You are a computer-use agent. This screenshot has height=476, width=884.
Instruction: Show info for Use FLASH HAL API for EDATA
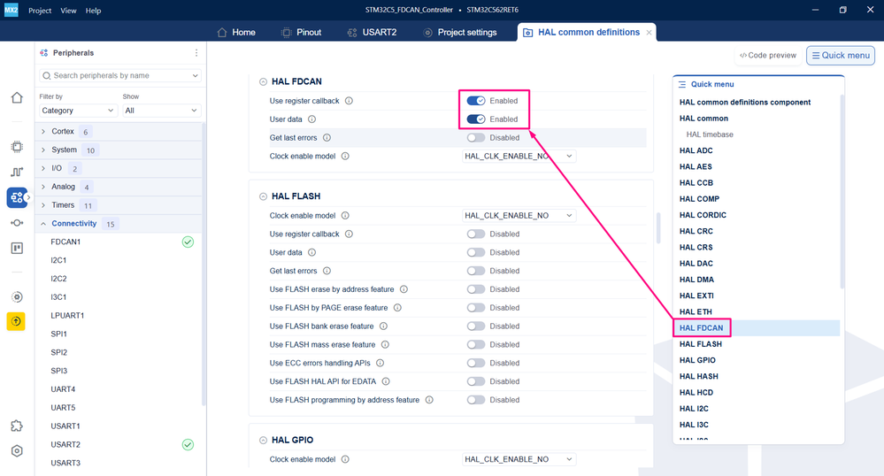[386, 381]
